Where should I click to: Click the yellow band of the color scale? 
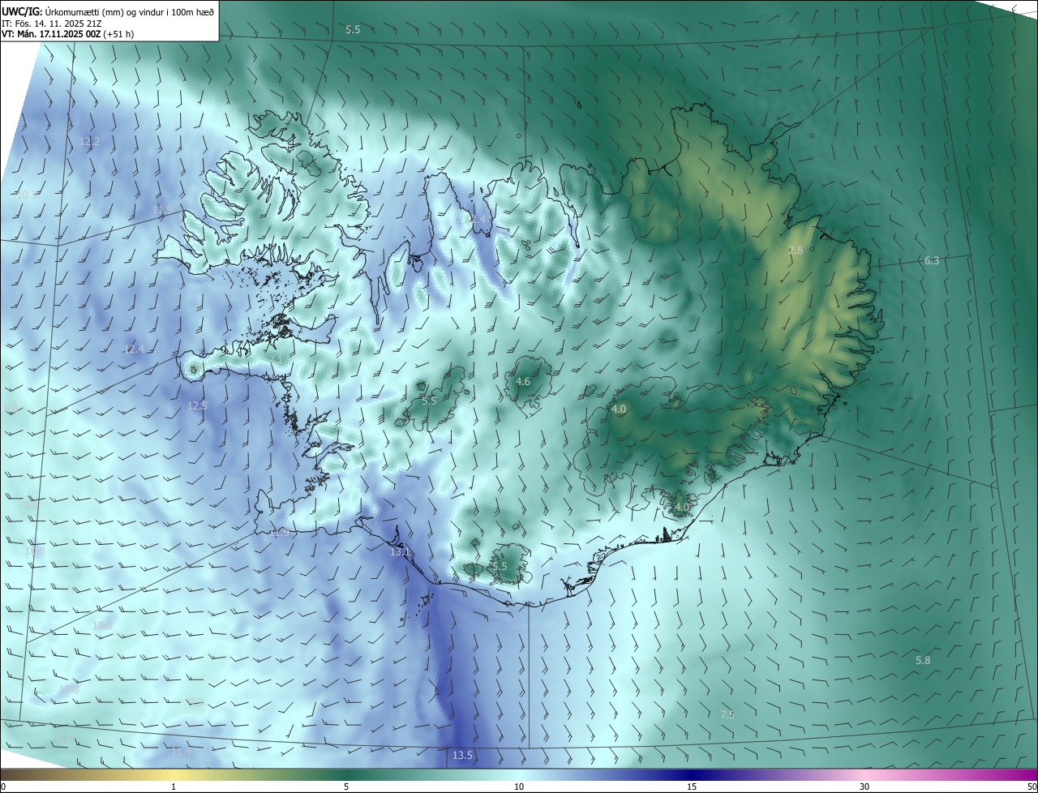tap(174, 774)
